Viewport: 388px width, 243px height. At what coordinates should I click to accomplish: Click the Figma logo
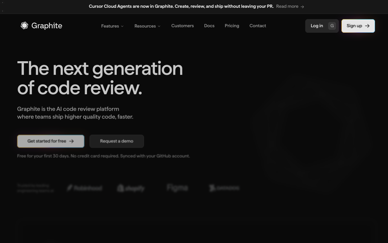[178, 188]
